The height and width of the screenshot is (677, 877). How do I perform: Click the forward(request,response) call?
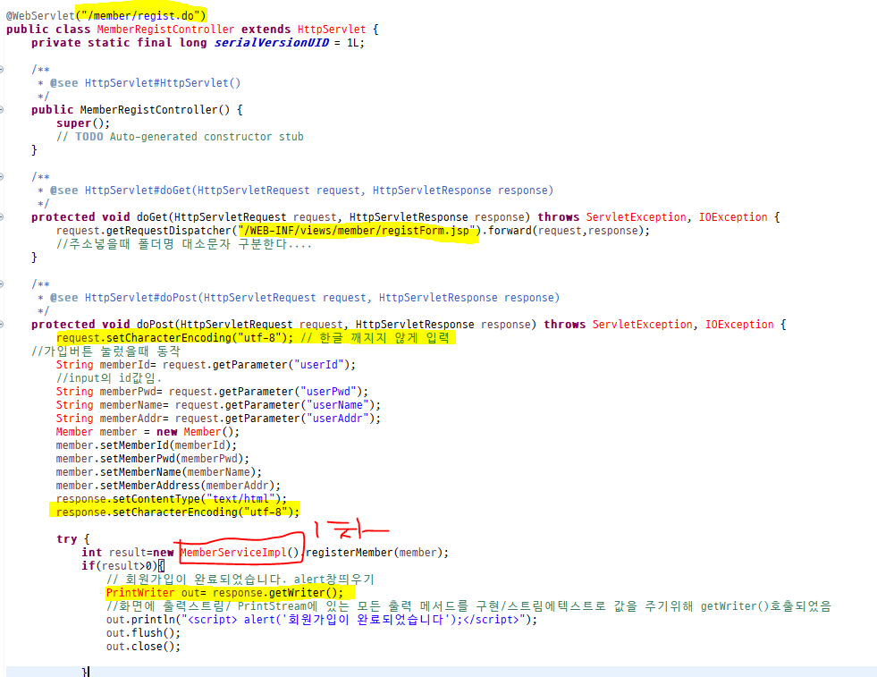[566, 231]
